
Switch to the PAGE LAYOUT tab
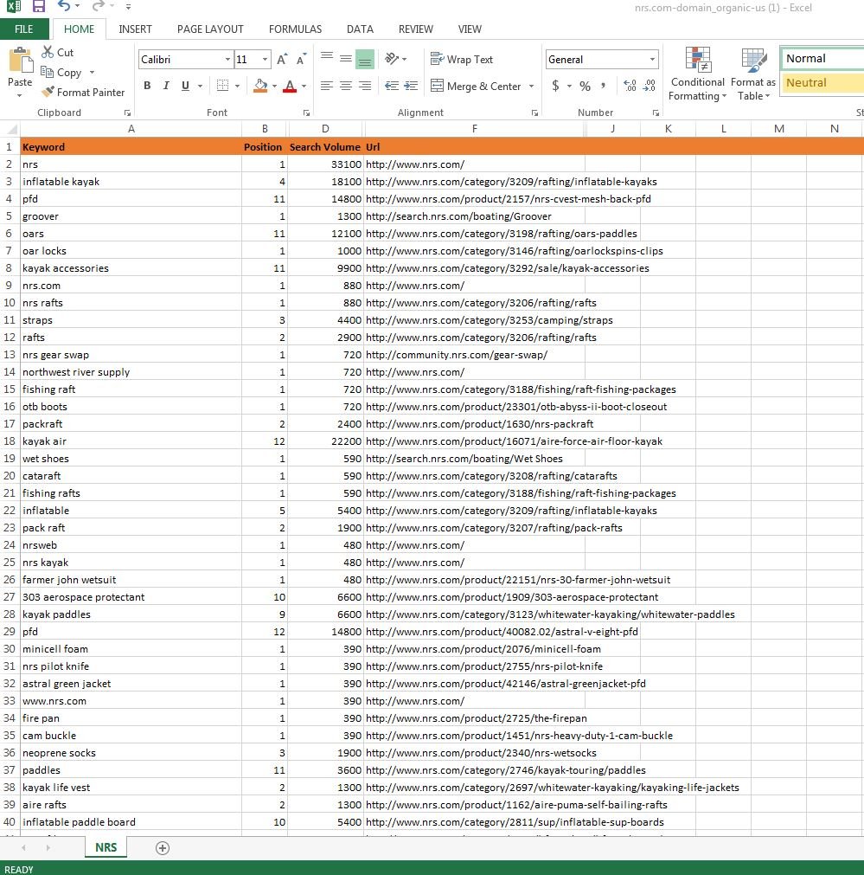click(210, 29)
